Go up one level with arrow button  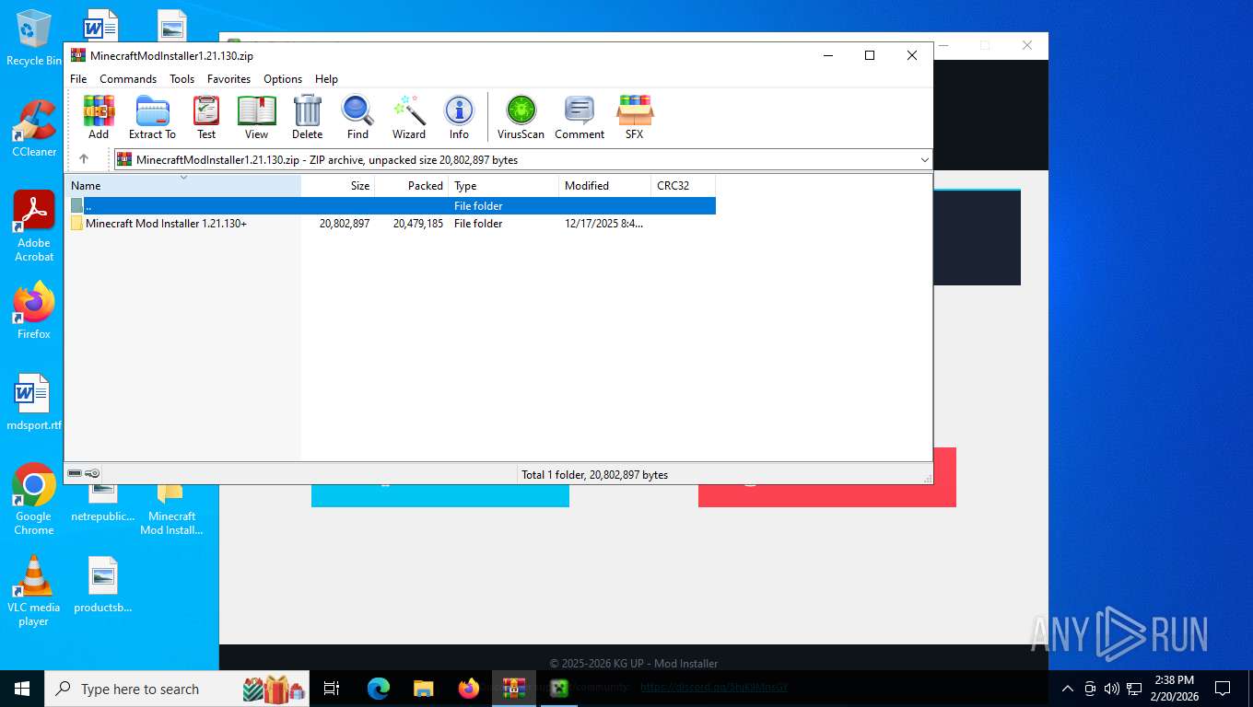point(84,159)
